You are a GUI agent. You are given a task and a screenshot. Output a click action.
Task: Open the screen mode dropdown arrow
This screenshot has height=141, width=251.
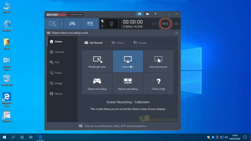point(62,24)
